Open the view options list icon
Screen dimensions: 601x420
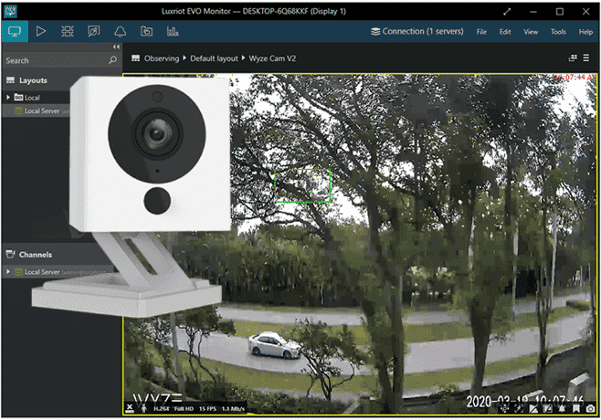586,58
